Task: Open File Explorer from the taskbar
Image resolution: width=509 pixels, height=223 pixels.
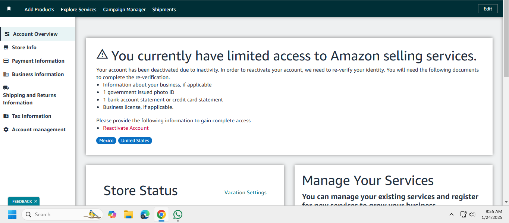Action: pos(129,214)
